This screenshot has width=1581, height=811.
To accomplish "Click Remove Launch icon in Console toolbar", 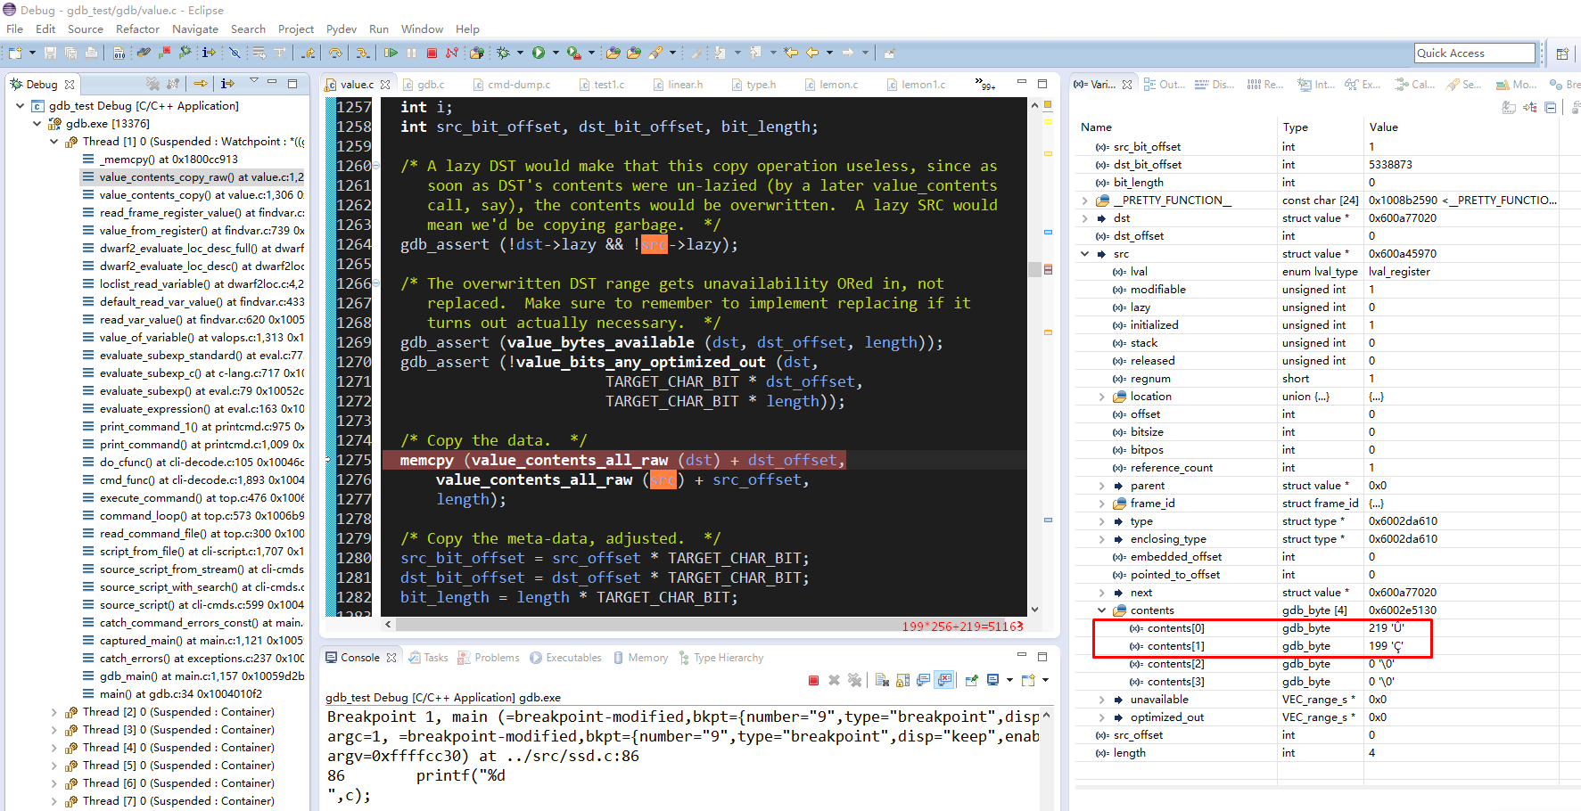I will [x=834, y=680].
